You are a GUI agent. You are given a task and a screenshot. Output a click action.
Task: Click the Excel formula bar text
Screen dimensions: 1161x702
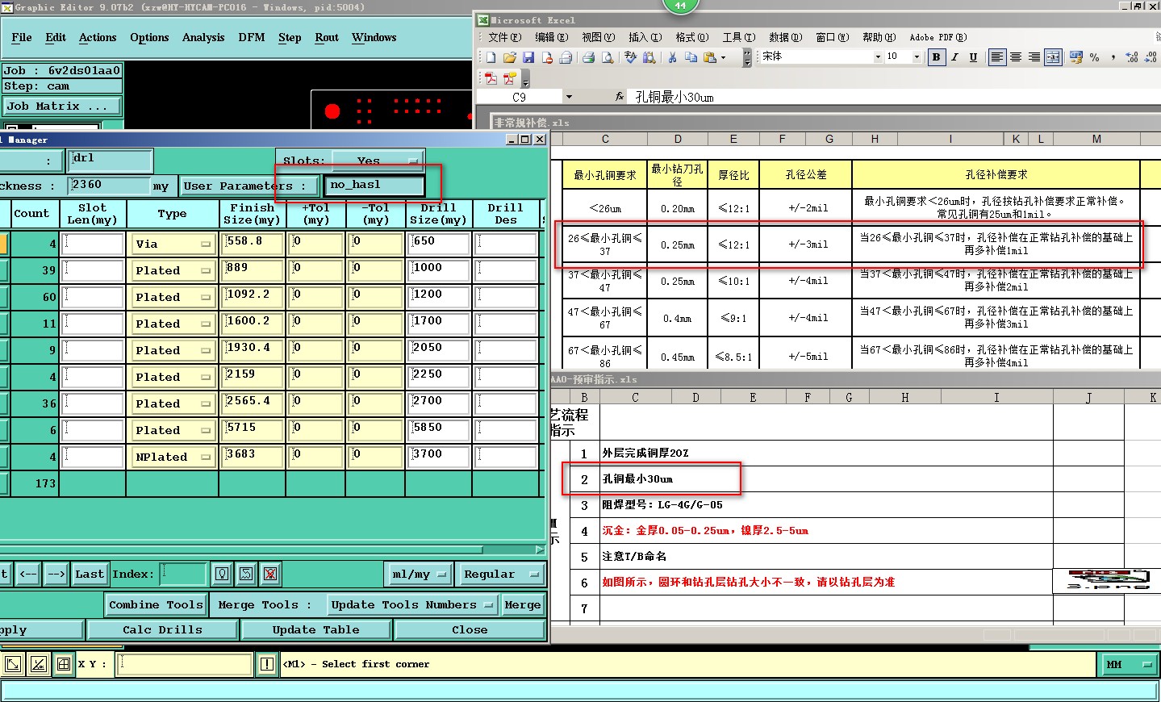click(x=674, y=97)
